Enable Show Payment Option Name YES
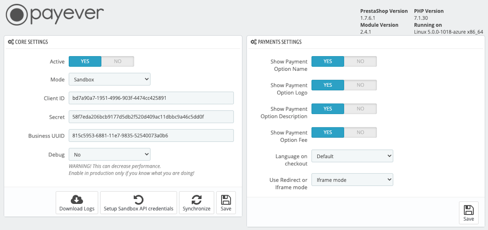488x230 pixels. tap(328, 61)
